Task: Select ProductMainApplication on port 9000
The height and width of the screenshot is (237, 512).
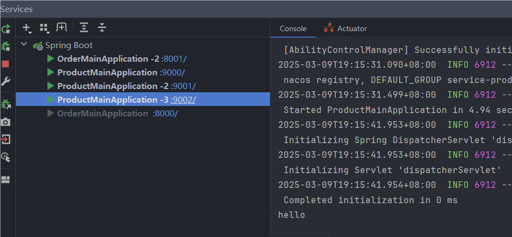Action: point(107,73)
